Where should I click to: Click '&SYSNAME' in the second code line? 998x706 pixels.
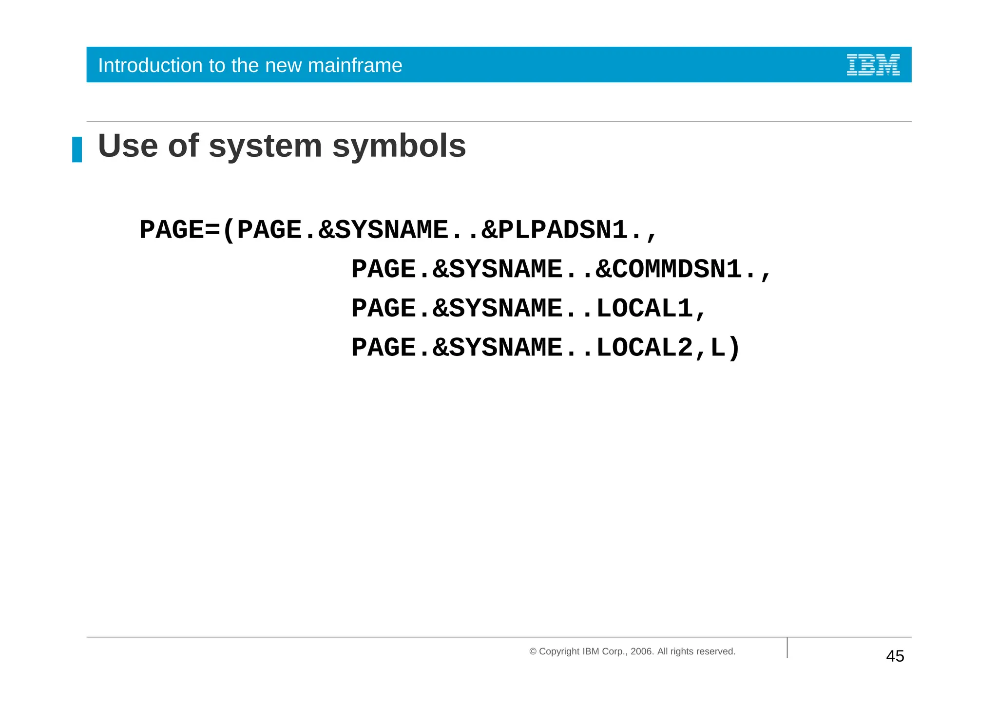(x=497, y=269)
